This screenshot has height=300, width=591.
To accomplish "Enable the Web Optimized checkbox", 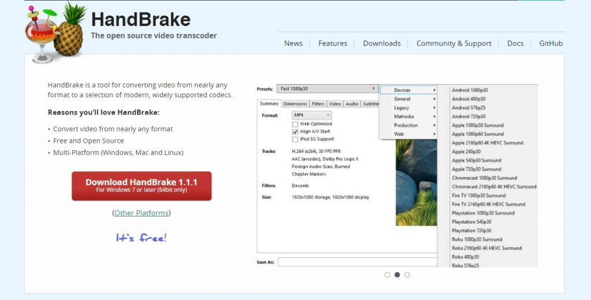I will point(295,124).
